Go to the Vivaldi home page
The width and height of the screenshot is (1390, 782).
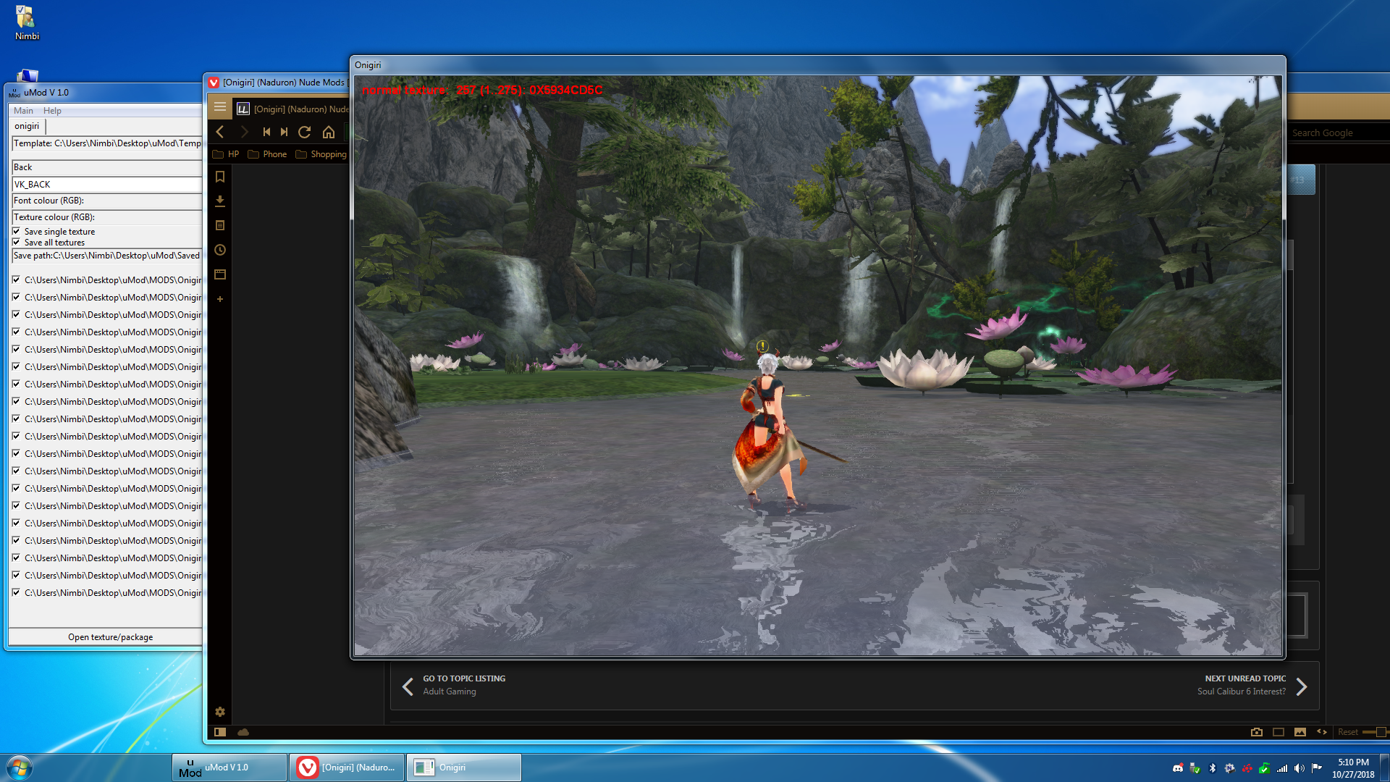[329, 132]
